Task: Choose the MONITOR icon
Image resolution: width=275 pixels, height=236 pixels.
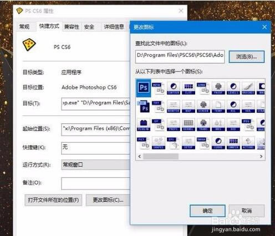Action: pyautogui.click(x=174, y=106)
